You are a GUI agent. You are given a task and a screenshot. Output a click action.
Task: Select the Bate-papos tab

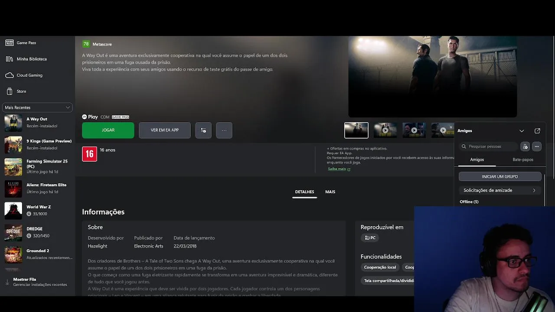coord(523,160)
